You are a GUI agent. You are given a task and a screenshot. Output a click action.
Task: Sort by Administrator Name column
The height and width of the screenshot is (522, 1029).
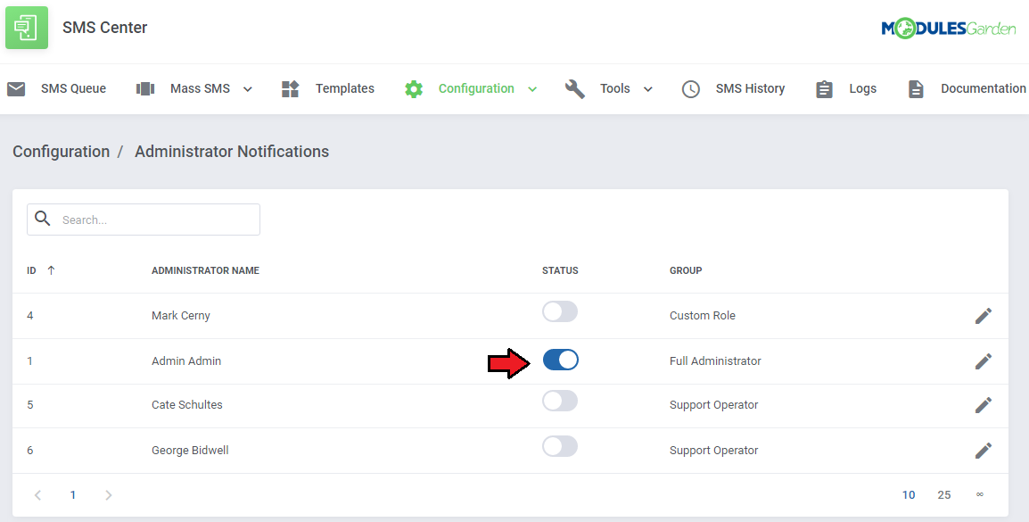click(x=205, y=270)
